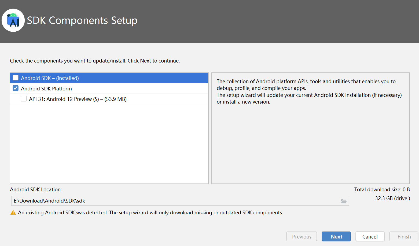Click the existing Android SDK detected warning message
This screenshot has width=419, height=246.
click(150, 212)
